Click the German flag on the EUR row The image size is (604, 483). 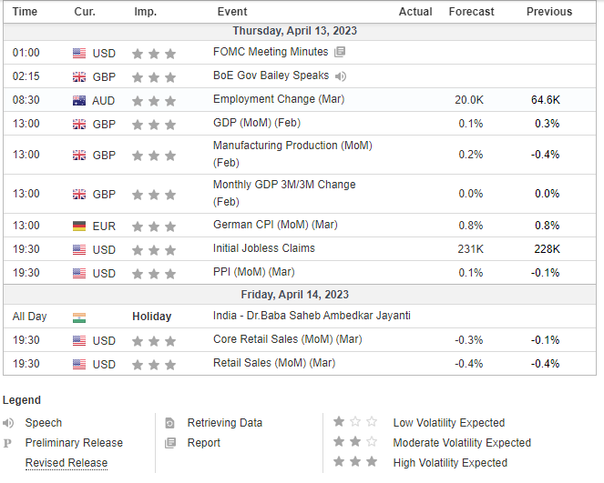point(79,226)
